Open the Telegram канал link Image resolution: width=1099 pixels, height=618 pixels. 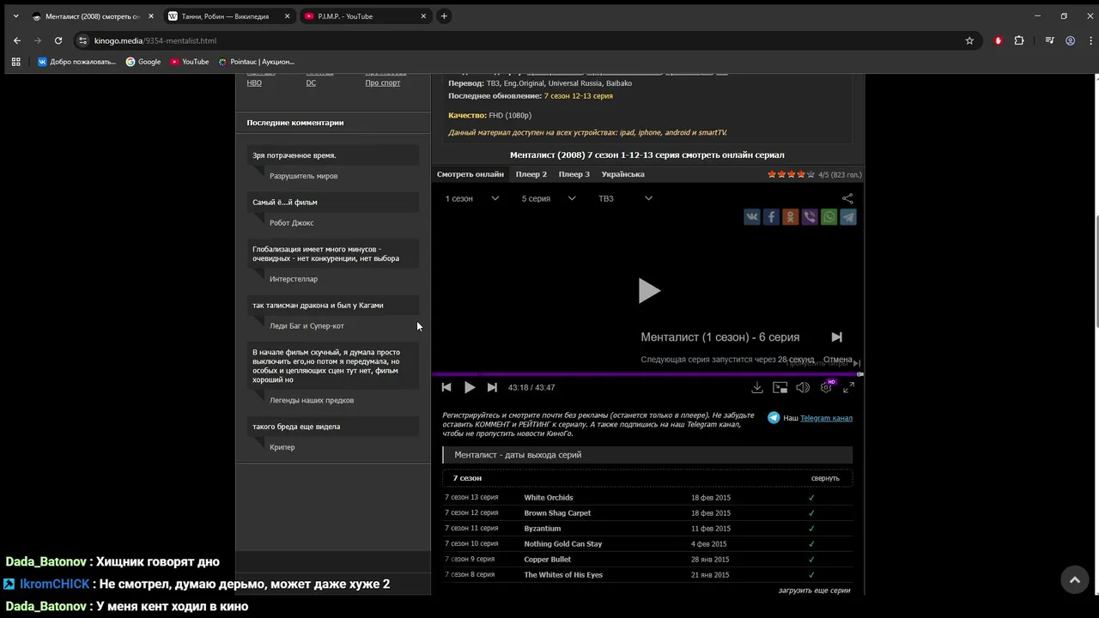pyautogui.click(x=826, y=418)
